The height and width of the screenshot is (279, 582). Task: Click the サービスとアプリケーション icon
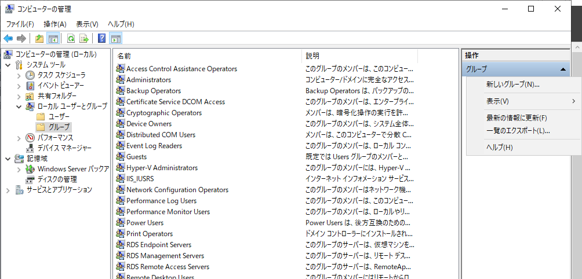pyautogui.click(x=19, y=190)
